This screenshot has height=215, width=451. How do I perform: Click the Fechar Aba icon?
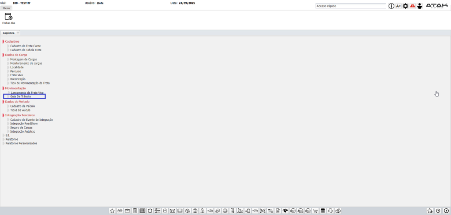pyautogui.click(x=8, y=17)
